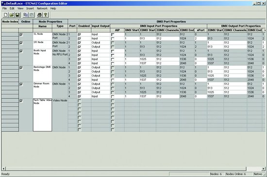Viewport: 267px width, 177px height.
Task: Click the Paste toolbar icon
Action: (32, 15)
